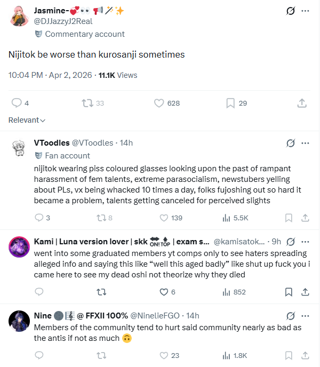
Task: Repost Kami's reply
Action: [100, 292]
